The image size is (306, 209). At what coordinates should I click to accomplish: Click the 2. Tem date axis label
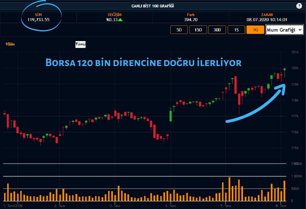[x=59, y=206]
